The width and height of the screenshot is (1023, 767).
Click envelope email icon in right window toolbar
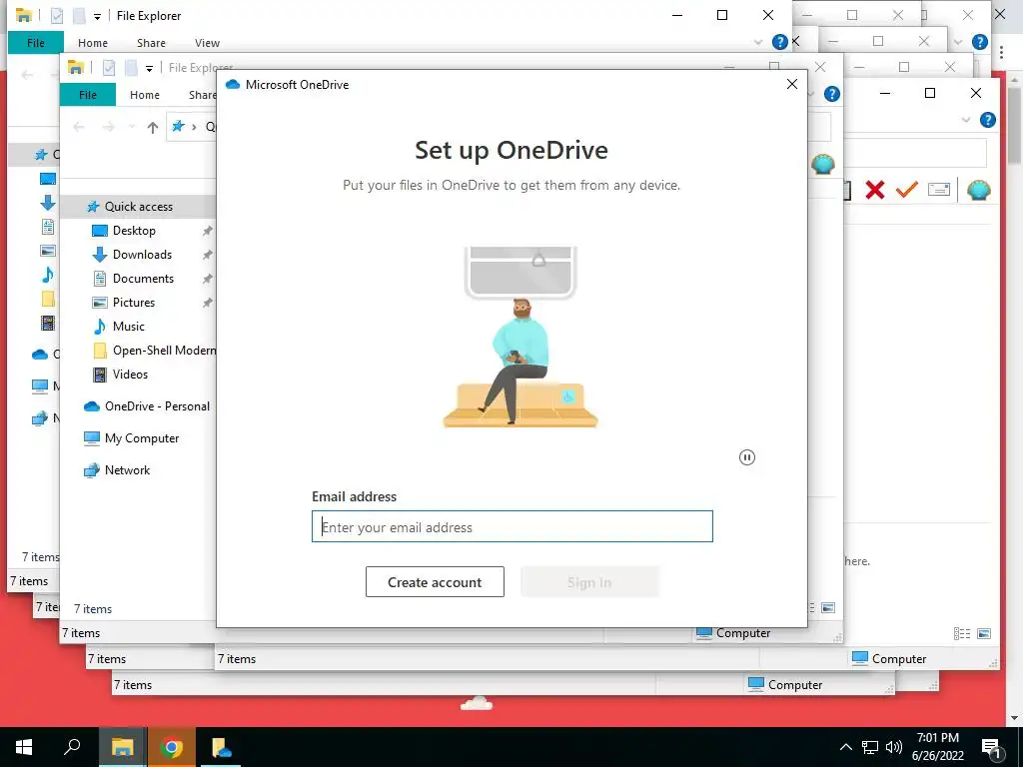click(x=939, y=190)
